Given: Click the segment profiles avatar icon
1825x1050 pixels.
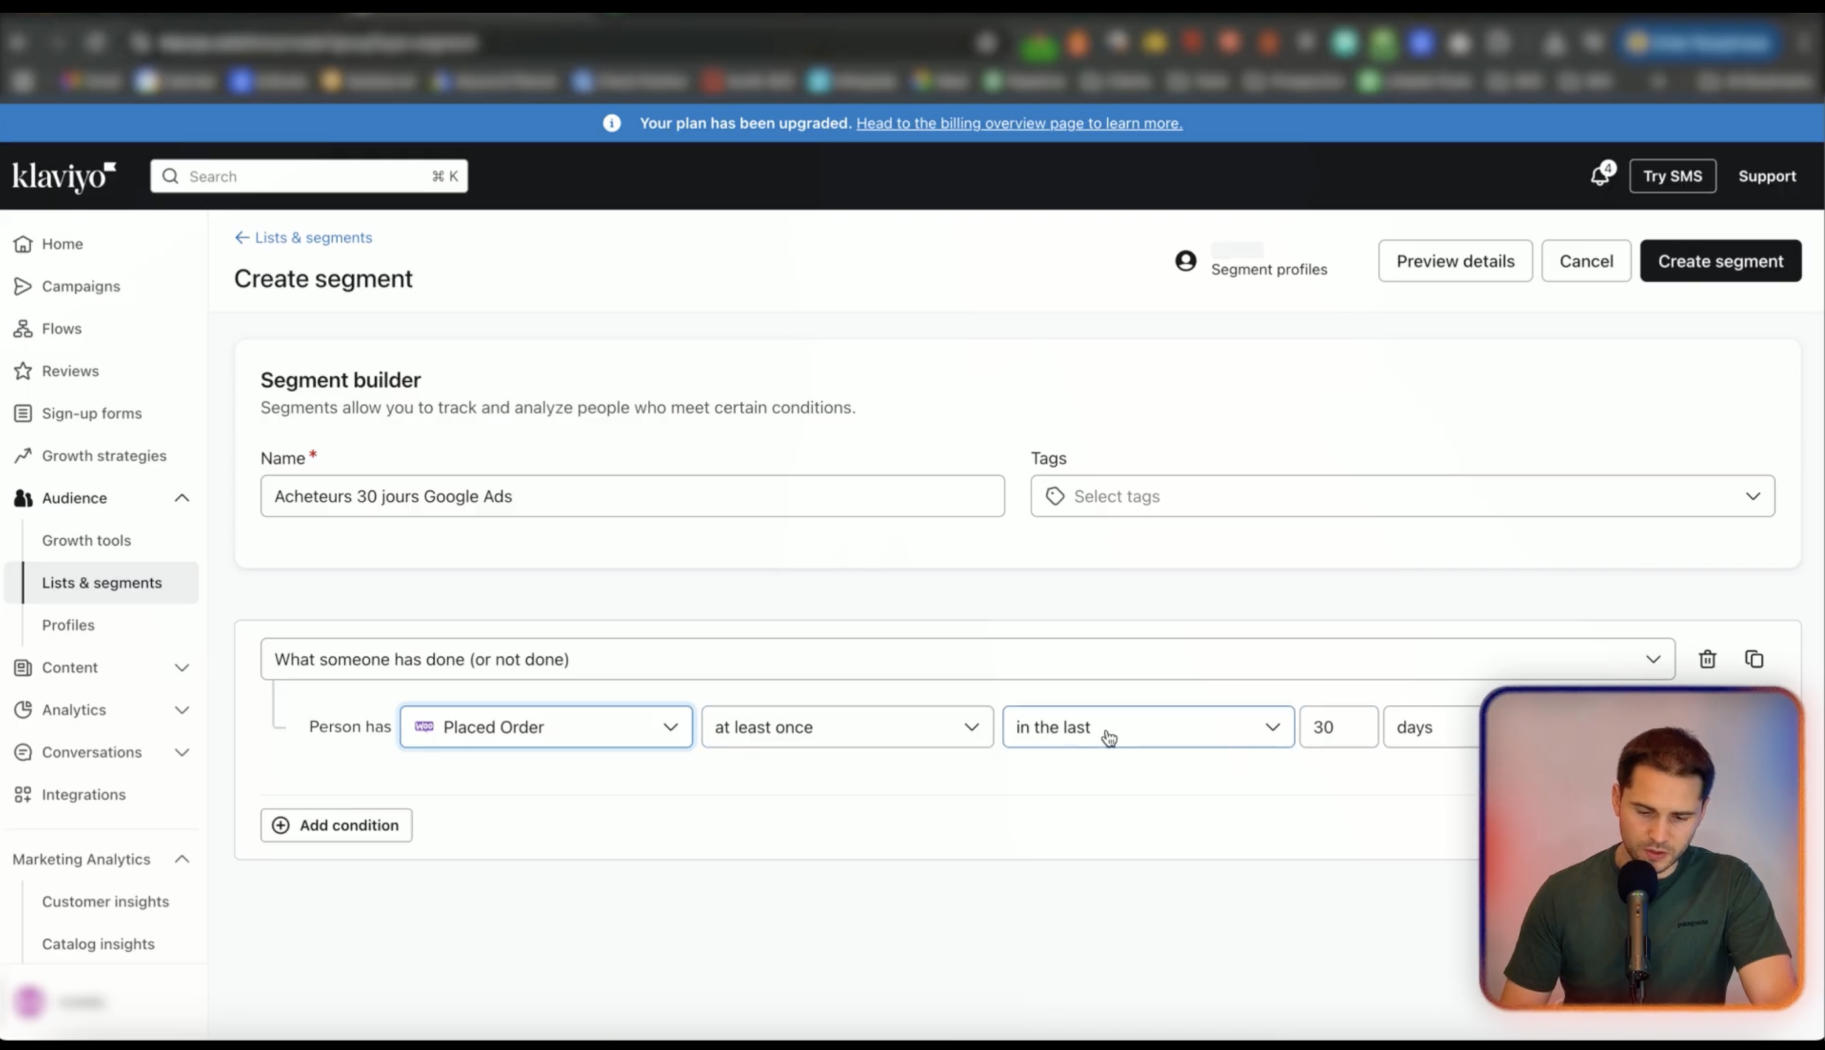Looking at the screenshot, I should (x=1186, y=260).
